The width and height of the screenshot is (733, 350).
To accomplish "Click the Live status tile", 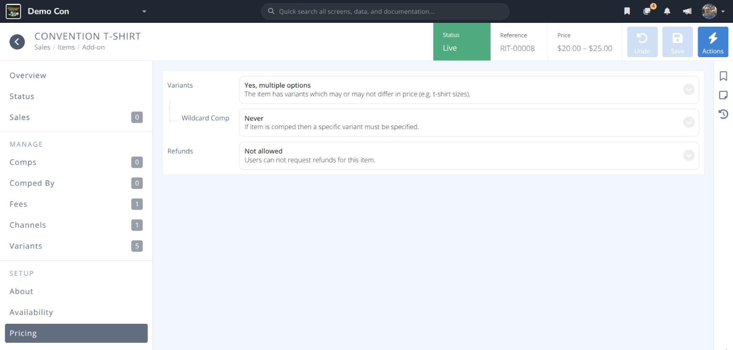I will 462,42.
